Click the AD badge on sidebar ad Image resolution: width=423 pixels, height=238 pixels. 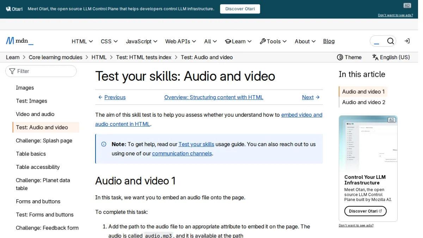click(x=391, y=120)
